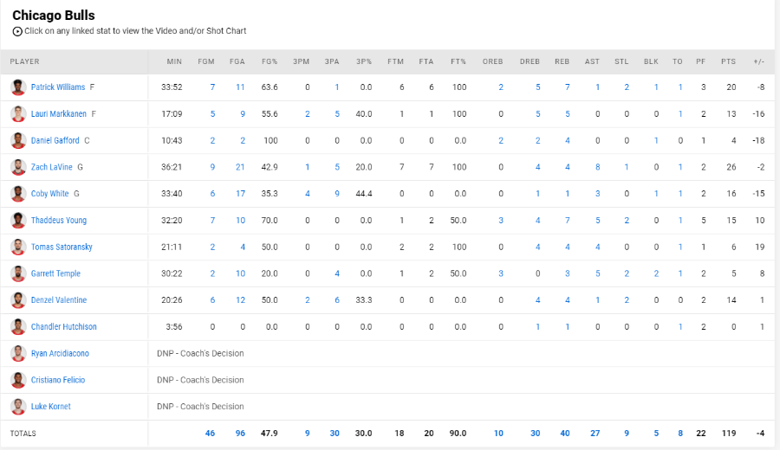The image size is (780, 450).
Task: View Zach LaVine's 9 field goals made
Action: 212,167
